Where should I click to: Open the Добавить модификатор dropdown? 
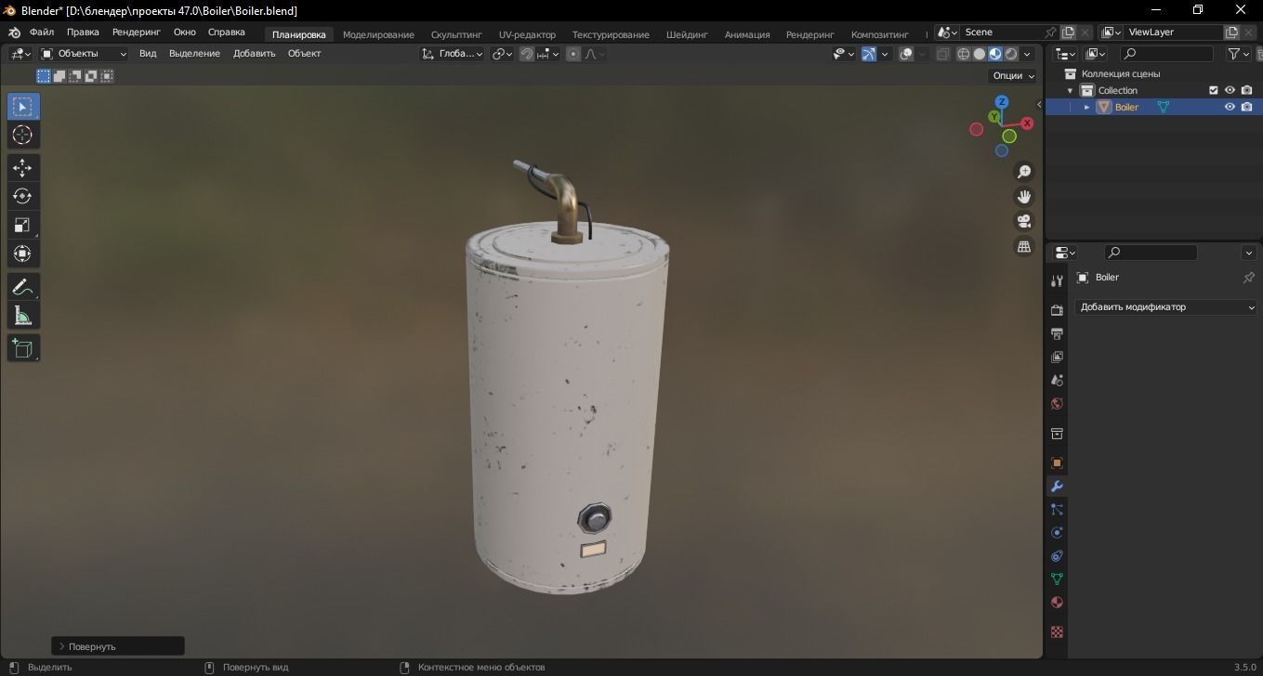tap(1165, 306)
